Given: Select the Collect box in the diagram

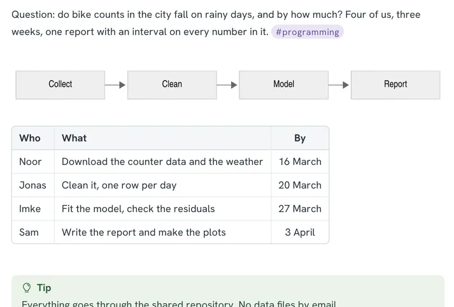Looking at the screenshot, I should point(60,85).
